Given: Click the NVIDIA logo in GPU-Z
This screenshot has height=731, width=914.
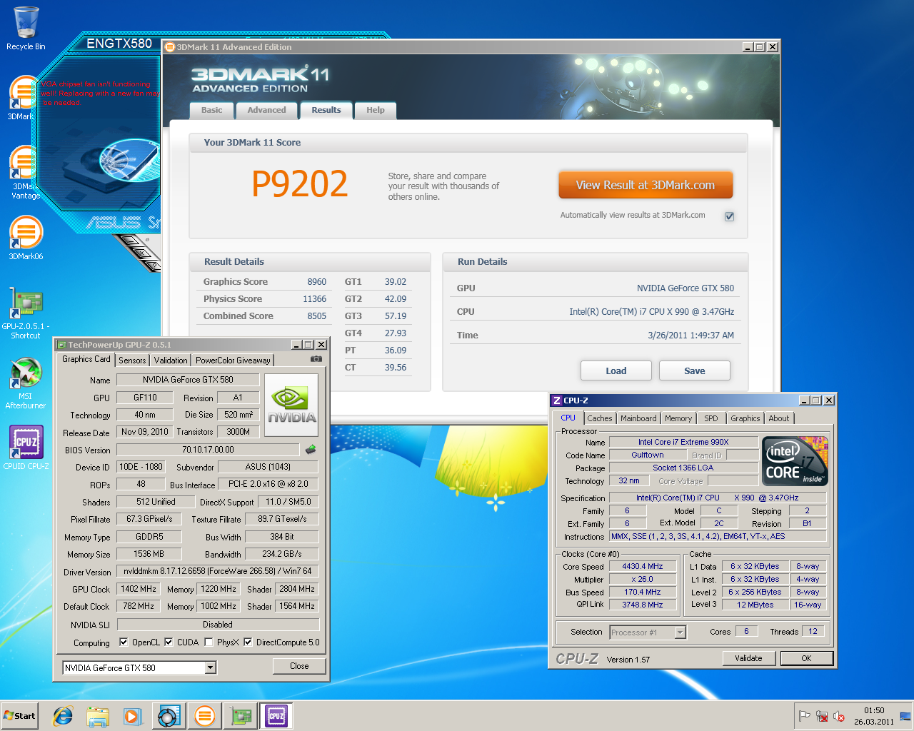Looking at the screenshot, I should [291, 401].
